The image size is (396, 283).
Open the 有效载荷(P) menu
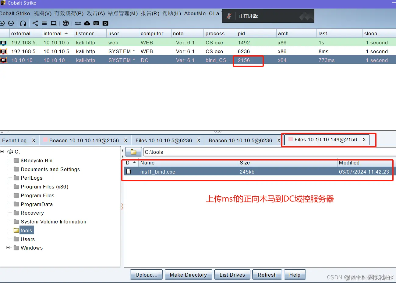coord(69,13)
